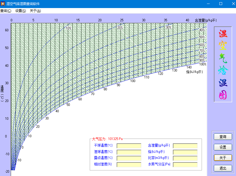The image size is (236, 176).
Task: Open the 关于(A) menu
Action: pos(35,11)
